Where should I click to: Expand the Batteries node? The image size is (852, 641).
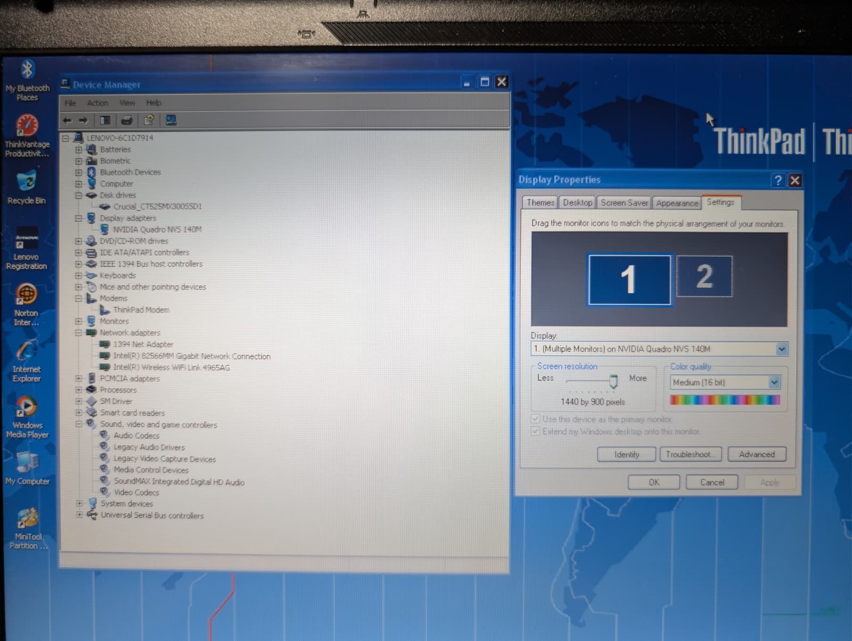(x=79, y=150)
